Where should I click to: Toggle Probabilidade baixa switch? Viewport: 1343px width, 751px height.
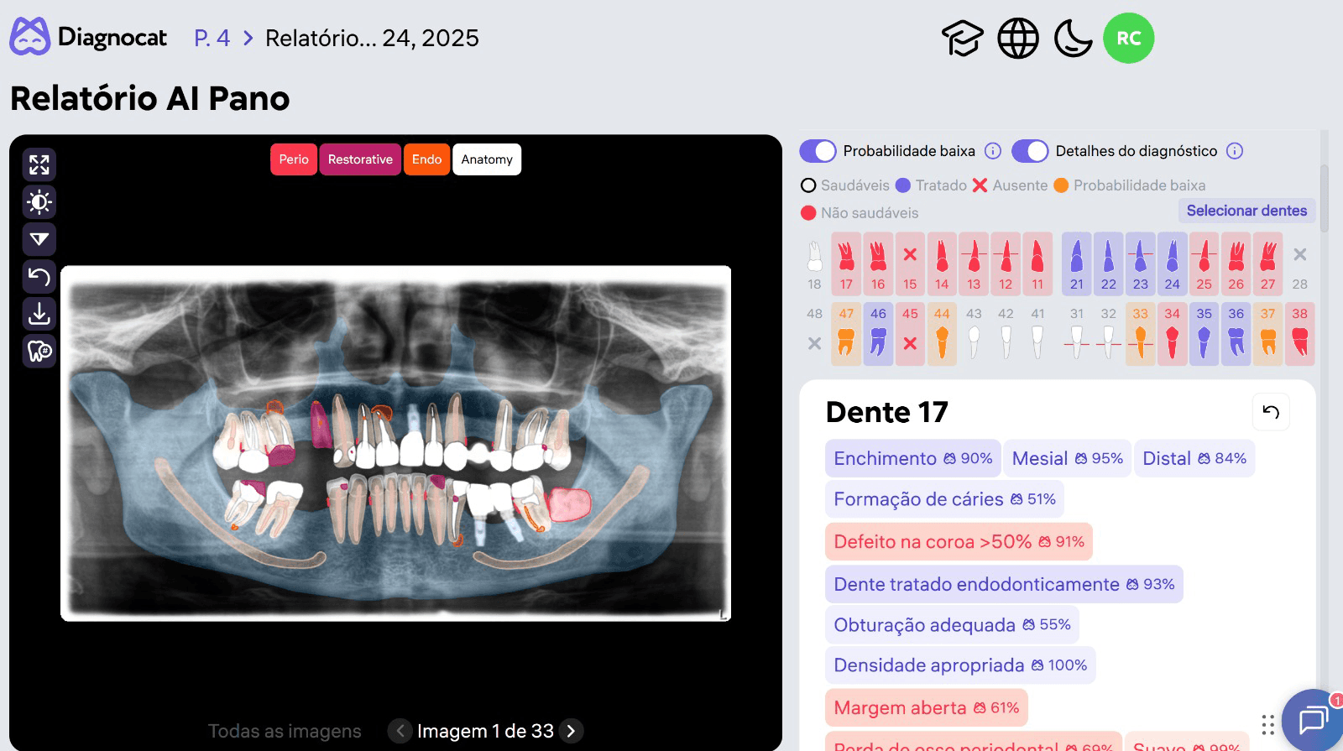(x=818, y=151)
